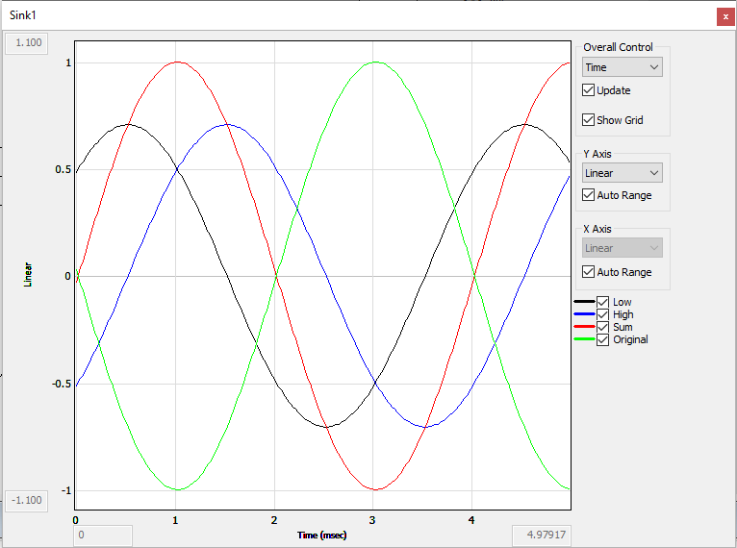Hide the Low trace using its checkbox
The width and height of the screenshot is (737, 548).
point(603,302)
